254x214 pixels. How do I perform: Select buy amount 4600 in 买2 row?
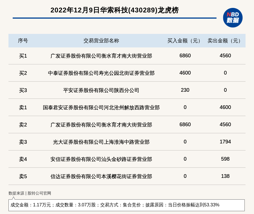[x=185, y=73]
